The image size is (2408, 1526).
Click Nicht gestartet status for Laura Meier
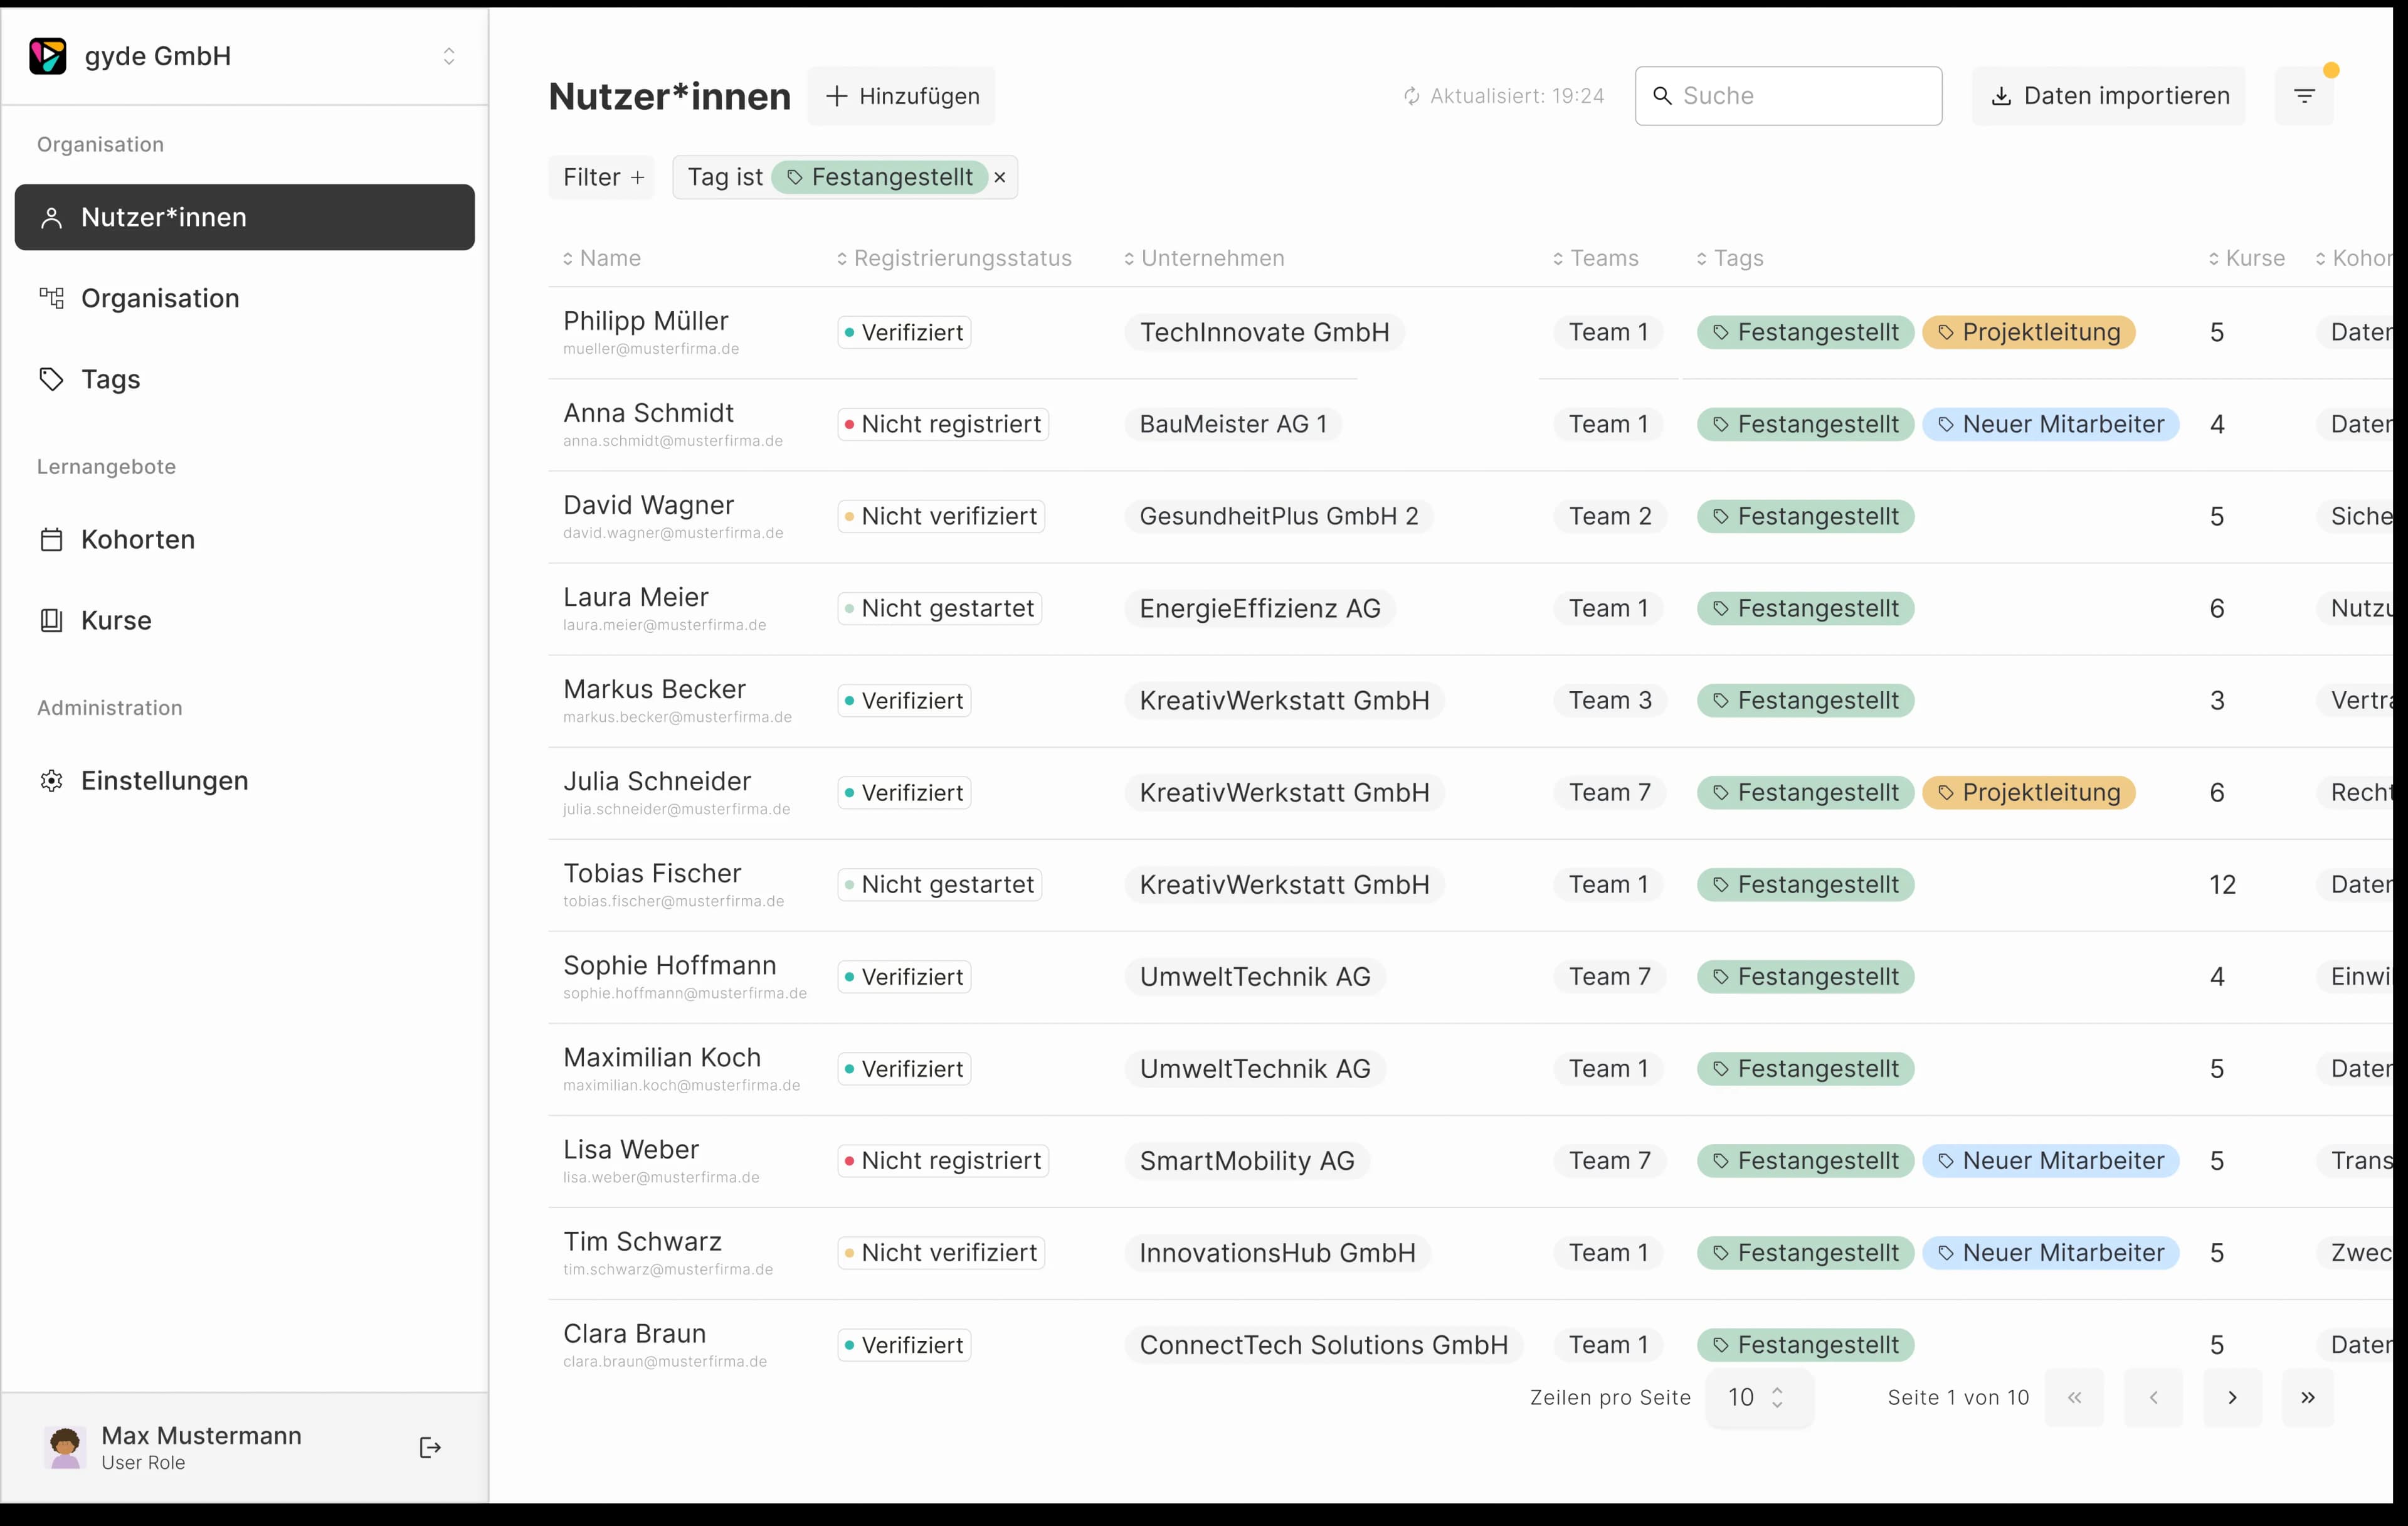pyautogui.click(x=939, y=609)
